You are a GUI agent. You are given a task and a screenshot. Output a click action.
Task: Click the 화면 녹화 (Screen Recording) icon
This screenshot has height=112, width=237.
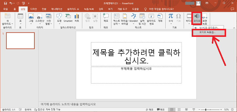205,16
